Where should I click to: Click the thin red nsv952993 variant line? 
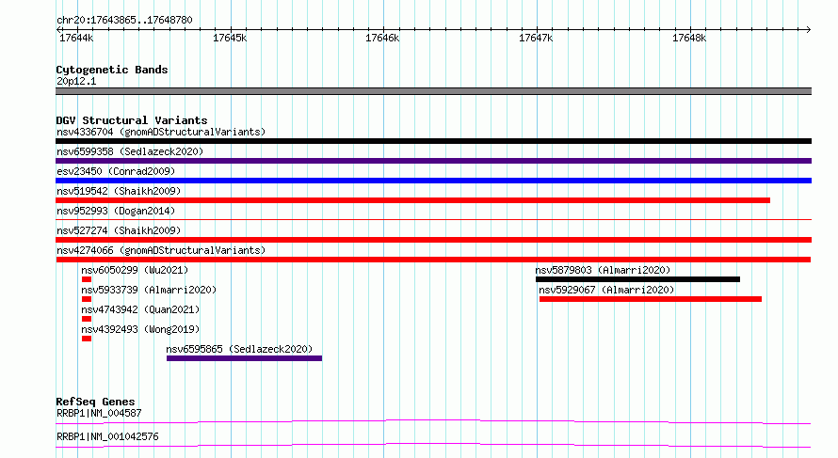coord(433,219)
